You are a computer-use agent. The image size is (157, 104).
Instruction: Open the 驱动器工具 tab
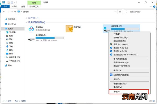tap(34, 7)
